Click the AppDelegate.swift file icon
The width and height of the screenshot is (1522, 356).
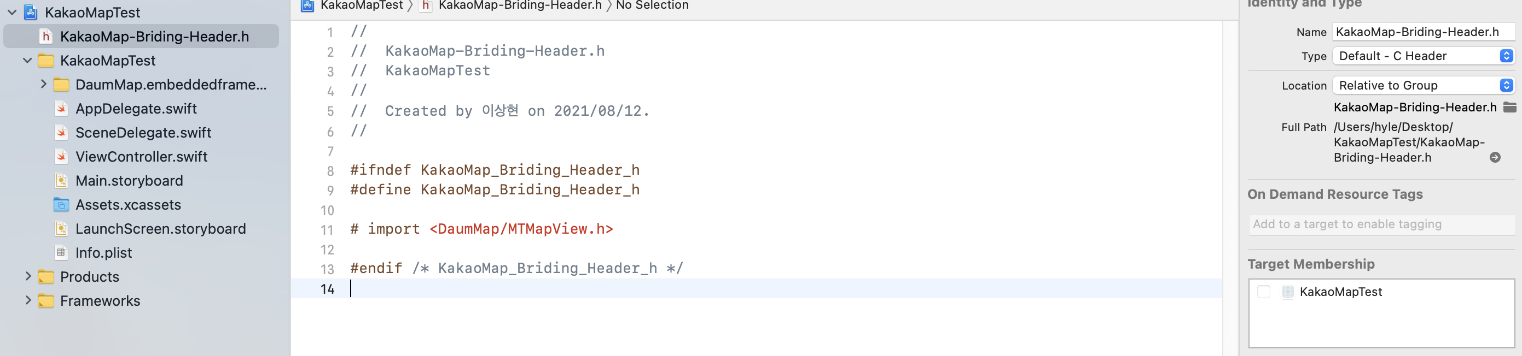[61, 109]
